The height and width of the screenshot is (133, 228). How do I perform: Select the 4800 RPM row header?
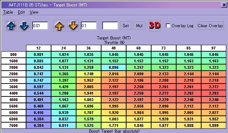pos(14,100)
